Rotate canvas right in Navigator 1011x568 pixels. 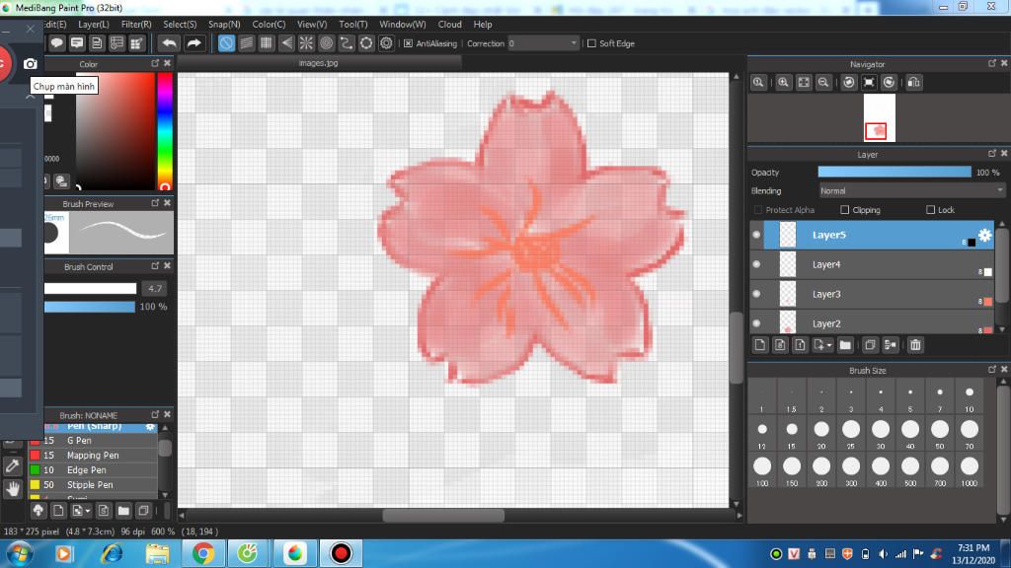click(890, 83)
